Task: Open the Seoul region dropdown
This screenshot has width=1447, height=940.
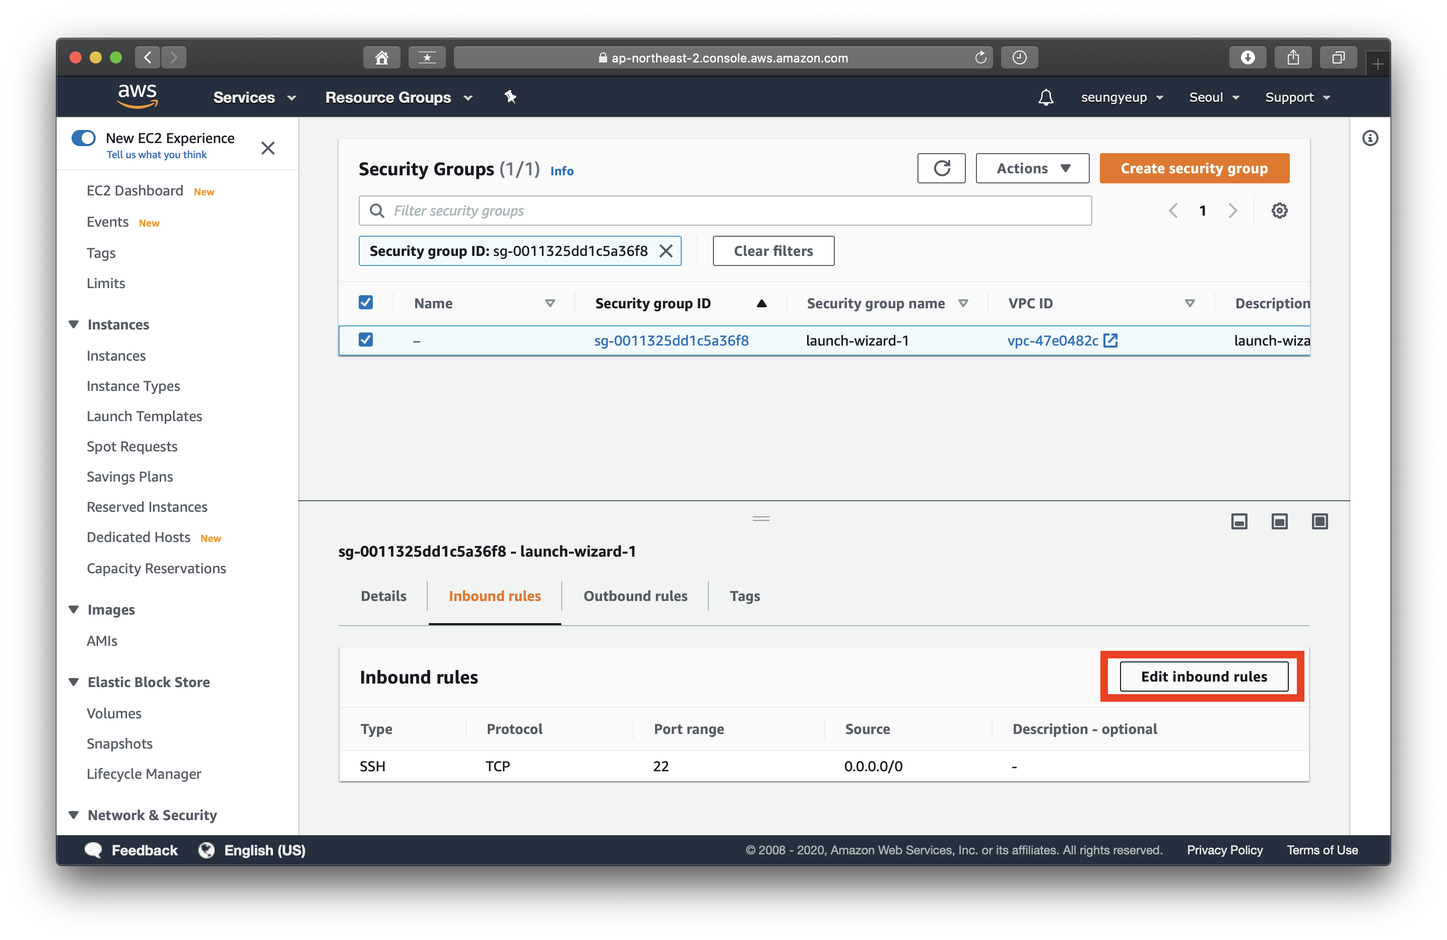Action: coord(1214,97)
